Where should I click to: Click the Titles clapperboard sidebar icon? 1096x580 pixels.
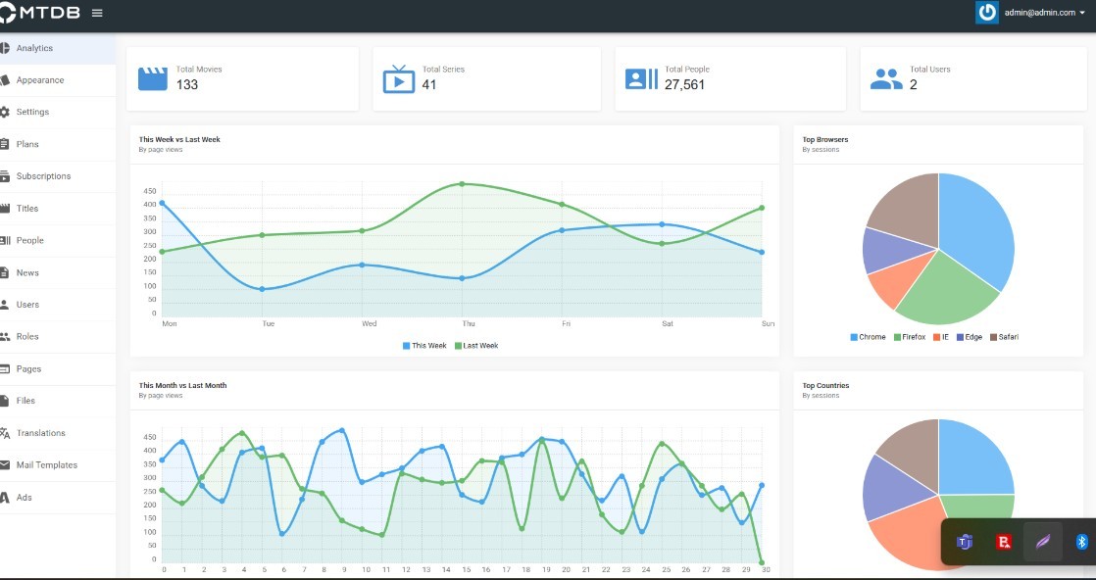4,209
